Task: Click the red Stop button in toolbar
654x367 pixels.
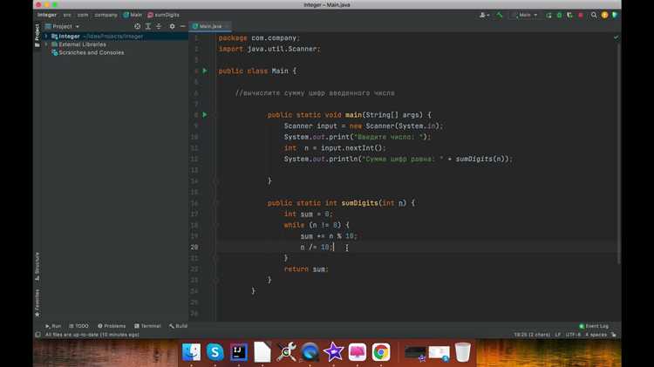Action: pos(581,15)
